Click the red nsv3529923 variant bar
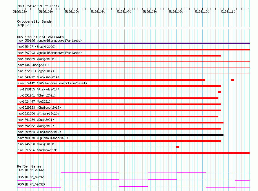 (x=119, y=110)
